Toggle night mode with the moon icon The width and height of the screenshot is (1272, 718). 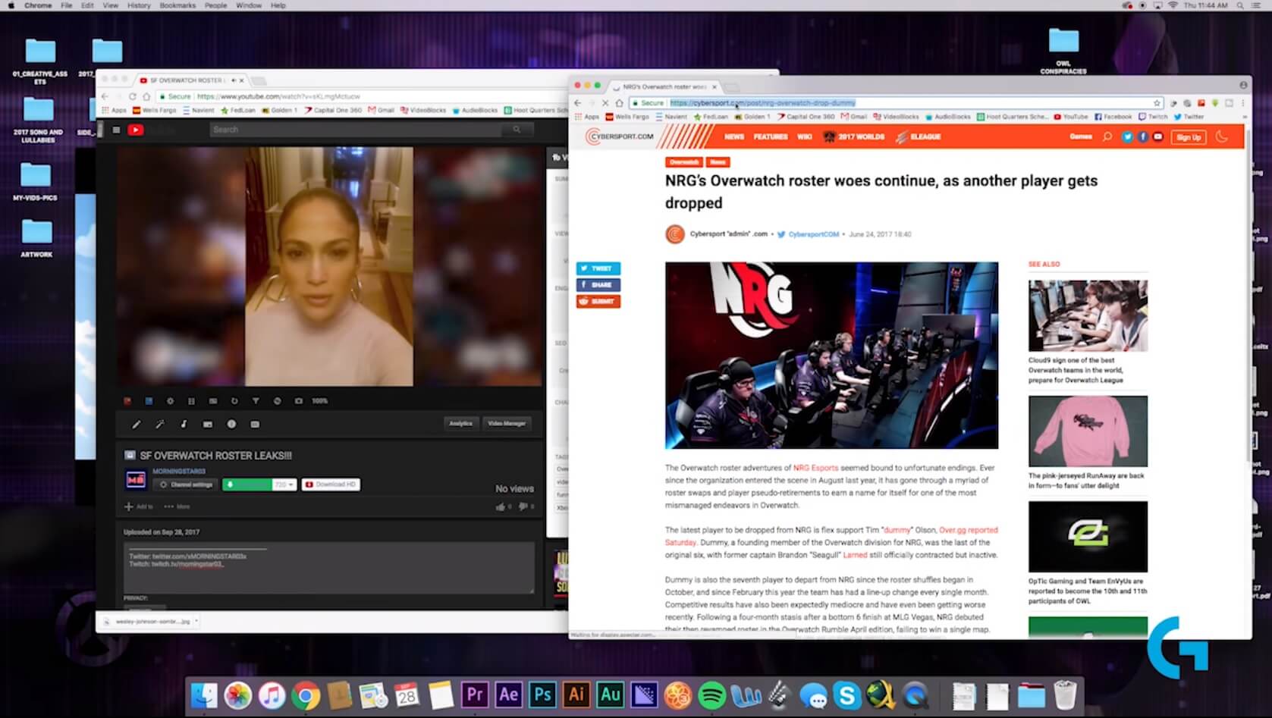click(1222, 137)
